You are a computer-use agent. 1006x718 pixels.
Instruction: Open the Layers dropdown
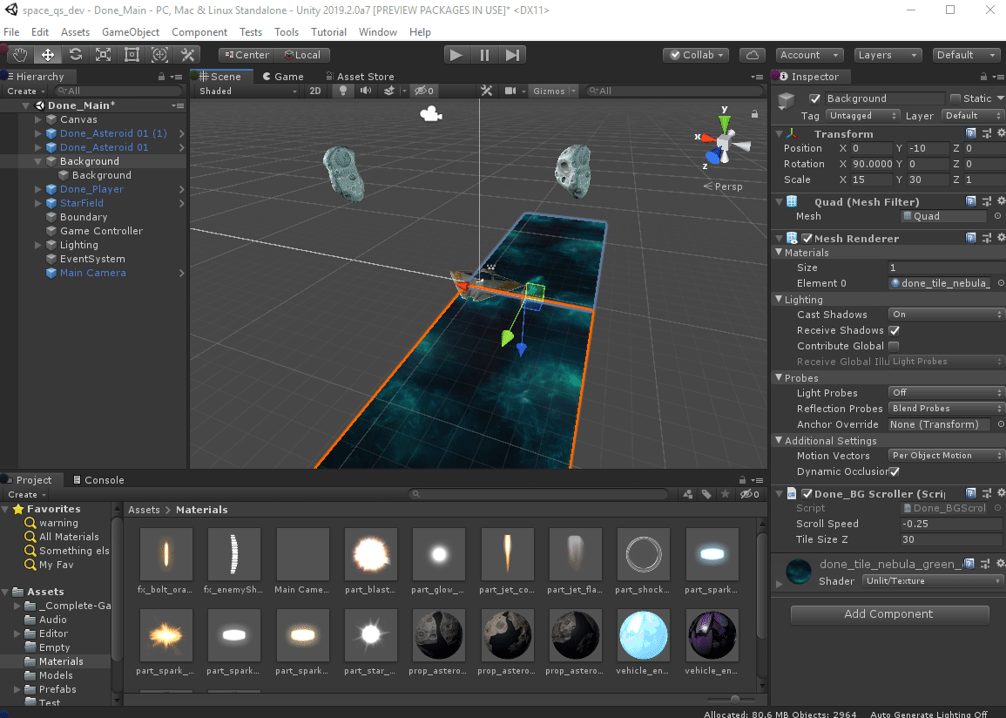(888, 55)
